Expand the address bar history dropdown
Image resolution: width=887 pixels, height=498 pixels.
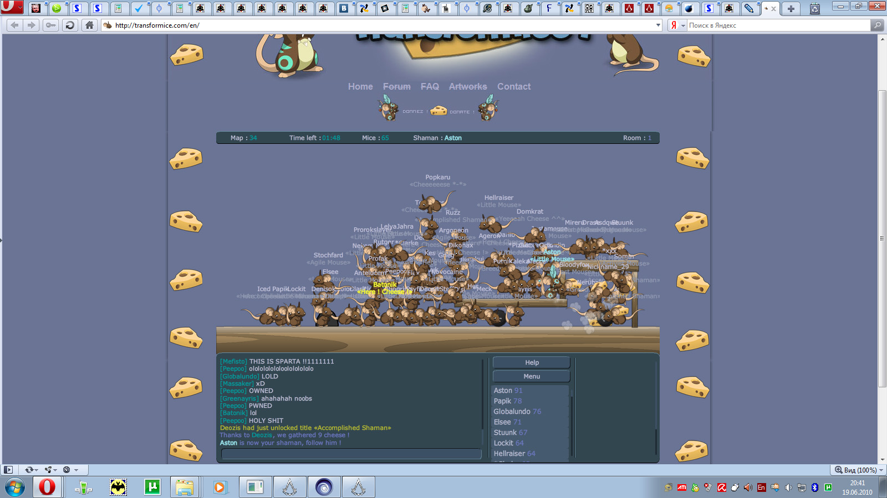658,25
